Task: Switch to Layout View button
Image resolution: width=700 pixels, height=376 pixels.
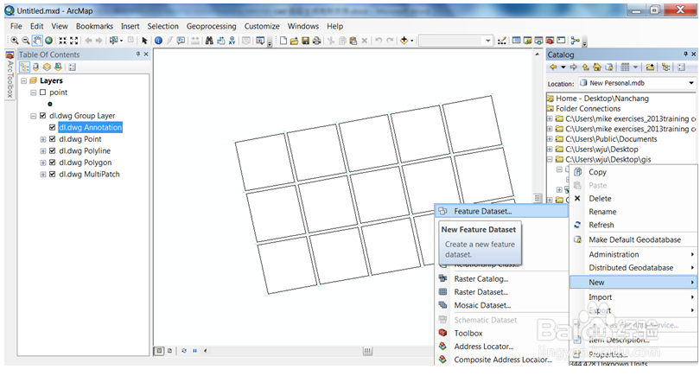Action: click(169, 351)
